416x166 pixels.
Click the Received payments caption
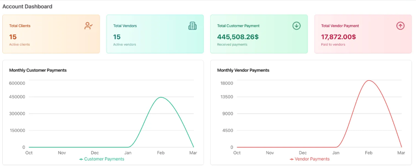(x=232, y=45)
